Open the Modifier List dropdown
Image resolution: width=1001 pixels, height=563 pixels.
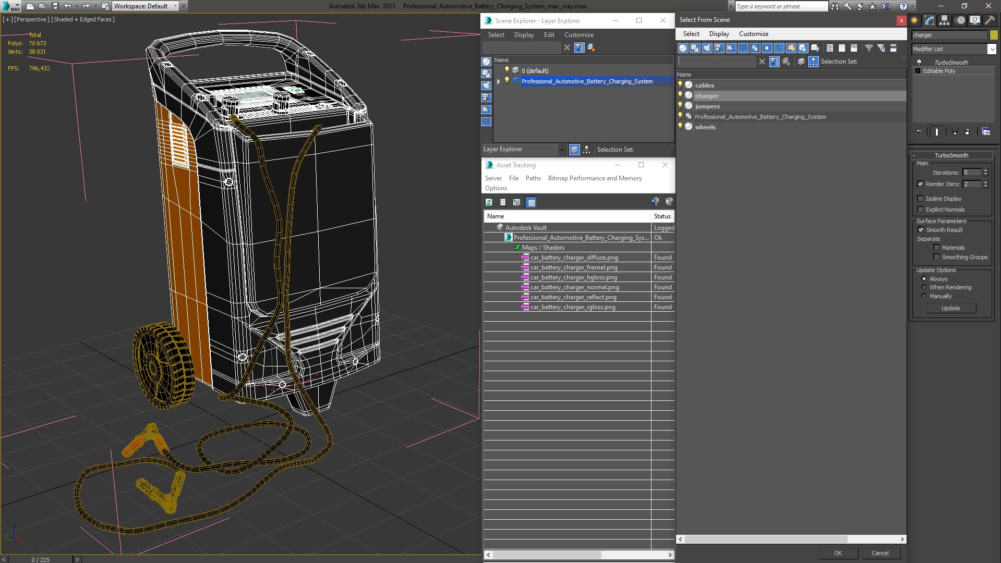991,49
